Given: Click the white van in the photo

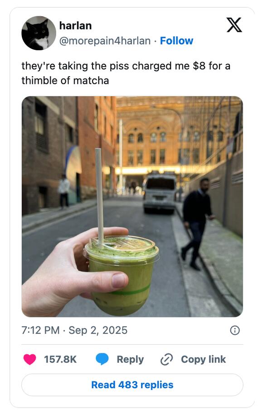Looking at the screenshot, I should point(160,193).
